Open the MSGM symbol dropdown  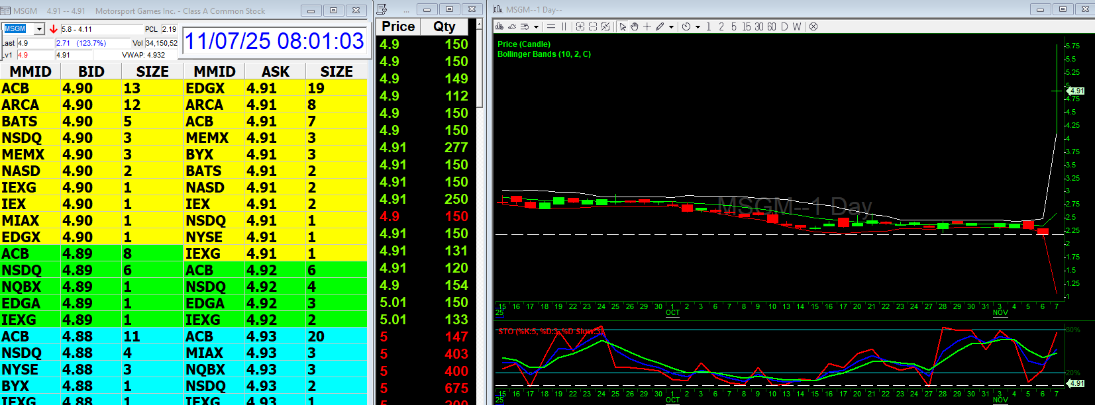click(x=39, y=29)
